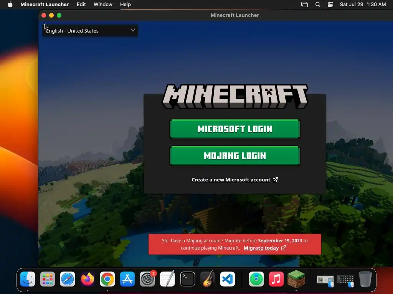Launch Visual Studio Code from the Dock
This screenshot has height=294, width=393.
pos(228,279)
